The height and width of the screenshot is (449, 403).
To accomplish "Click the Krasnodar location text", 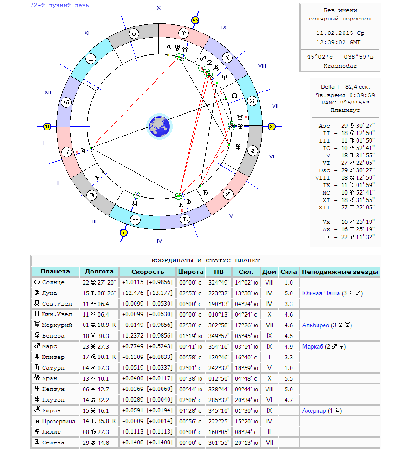I will (340, 66).
